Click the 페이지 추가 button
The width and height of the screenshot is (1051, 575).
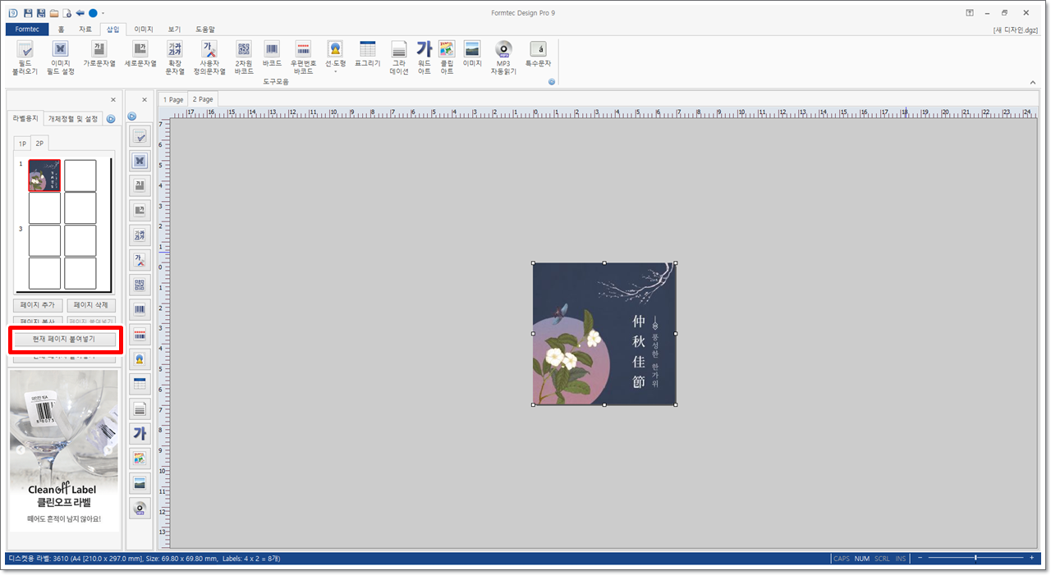37,304
